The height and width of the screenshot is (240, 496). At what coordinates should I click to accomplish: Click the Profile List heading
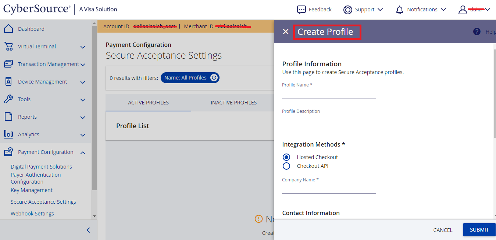133,126
